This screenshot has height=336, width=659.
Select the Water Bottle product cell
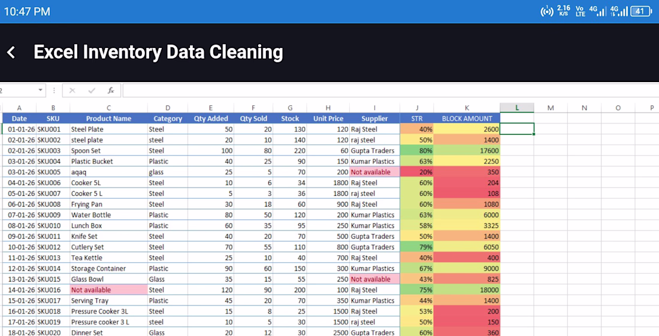tap(109, 215)
